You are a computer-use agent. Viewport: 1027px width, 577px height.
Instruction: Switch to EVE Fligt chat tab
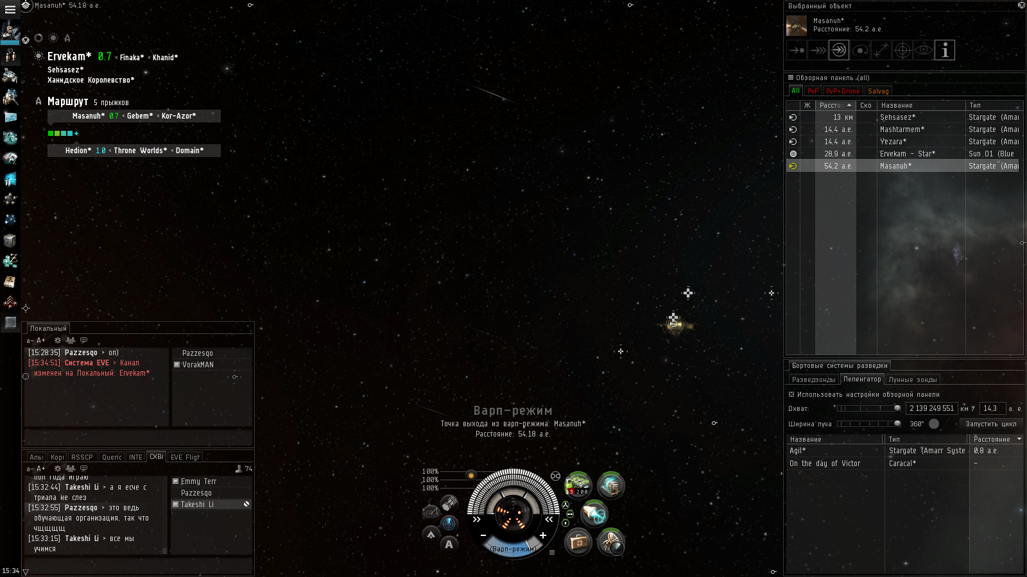point(185,457)
